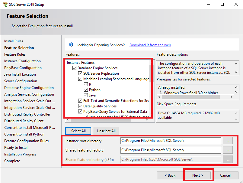
Task: Click the Instance Features heading in the tree
Action: click(x=81, y=63)
